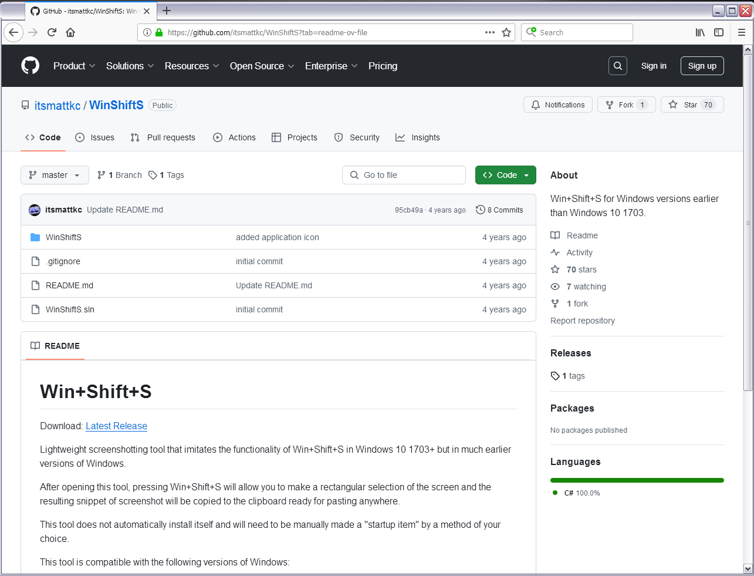Click the WinShiftS.sln file icon
The height and width of the screenshot is (576, 754).
(x=35, y=309)
